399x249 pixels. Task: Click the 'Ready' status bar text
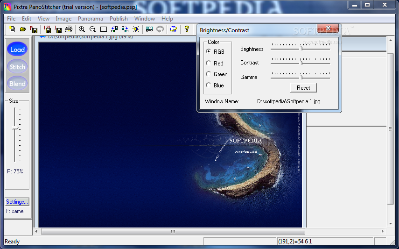click(x=12, y=242)
